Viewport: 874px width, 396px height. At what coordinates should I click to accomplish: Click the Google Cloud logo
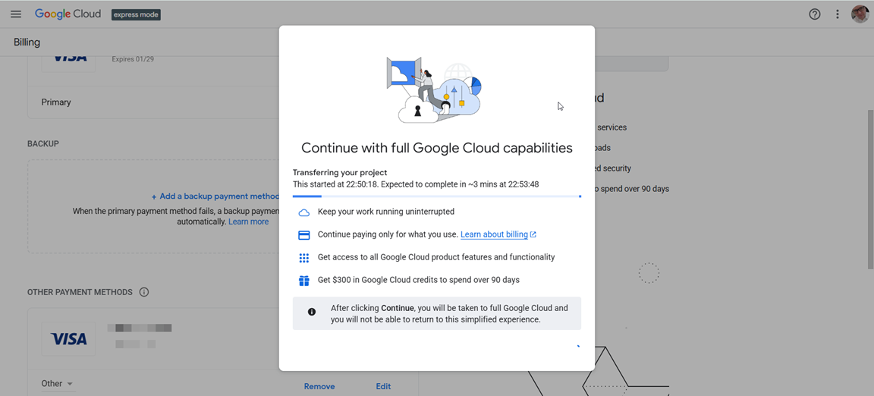point(68,14)
